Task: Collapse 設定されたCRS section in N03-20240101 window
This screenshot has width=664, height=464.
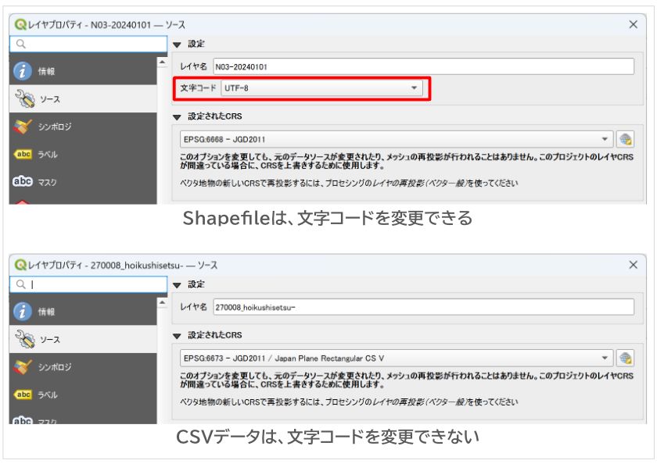Action: (x=177, y=117)
